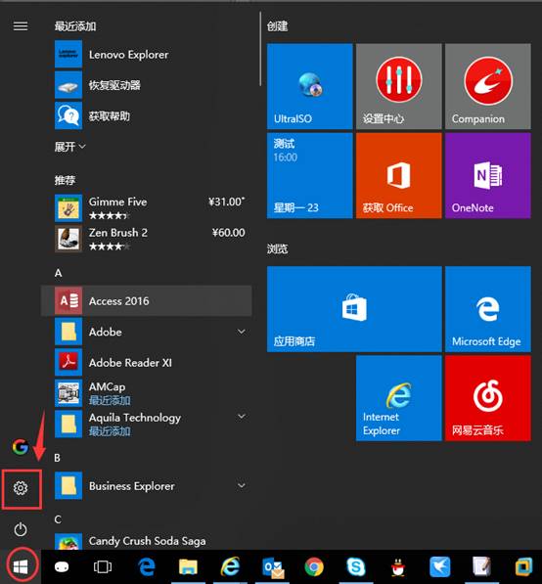542x584 pixels.
Task: Jump to letter index via the A header
Action: [x=58, y=273]
